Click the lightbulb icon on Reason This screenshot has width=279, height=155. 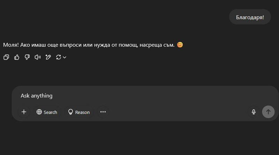click(70, 112)
